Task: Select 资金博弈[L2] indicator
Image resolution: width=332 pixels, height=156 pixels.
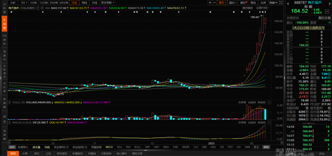Action: [61, 147]
